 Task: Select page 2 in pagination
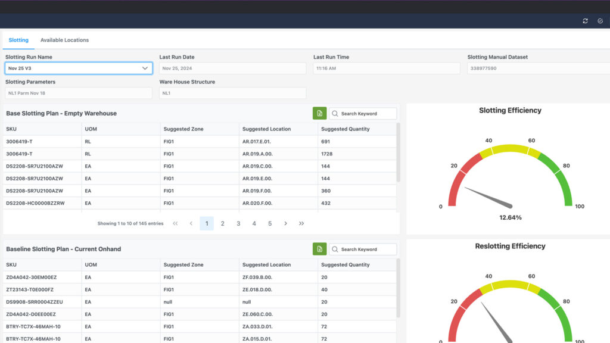(222, 223)
